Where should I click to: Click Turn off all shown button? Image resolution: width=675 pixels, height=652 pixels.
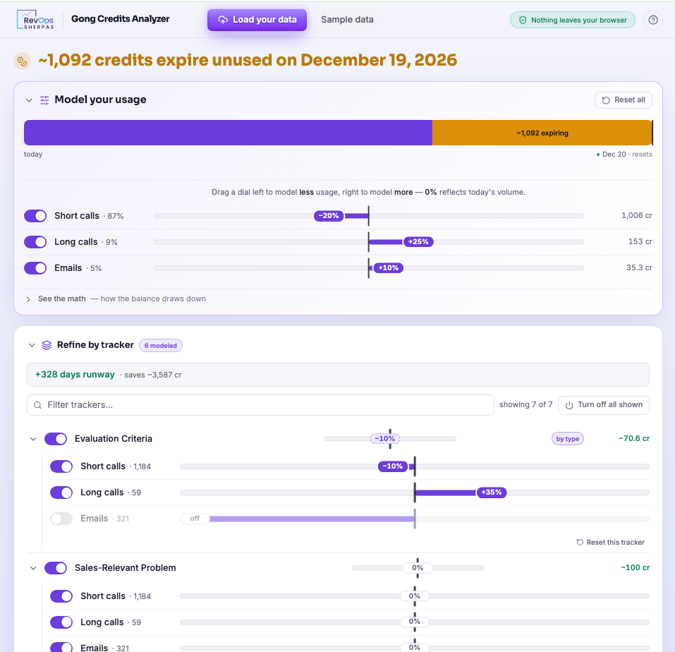[604, 405]
